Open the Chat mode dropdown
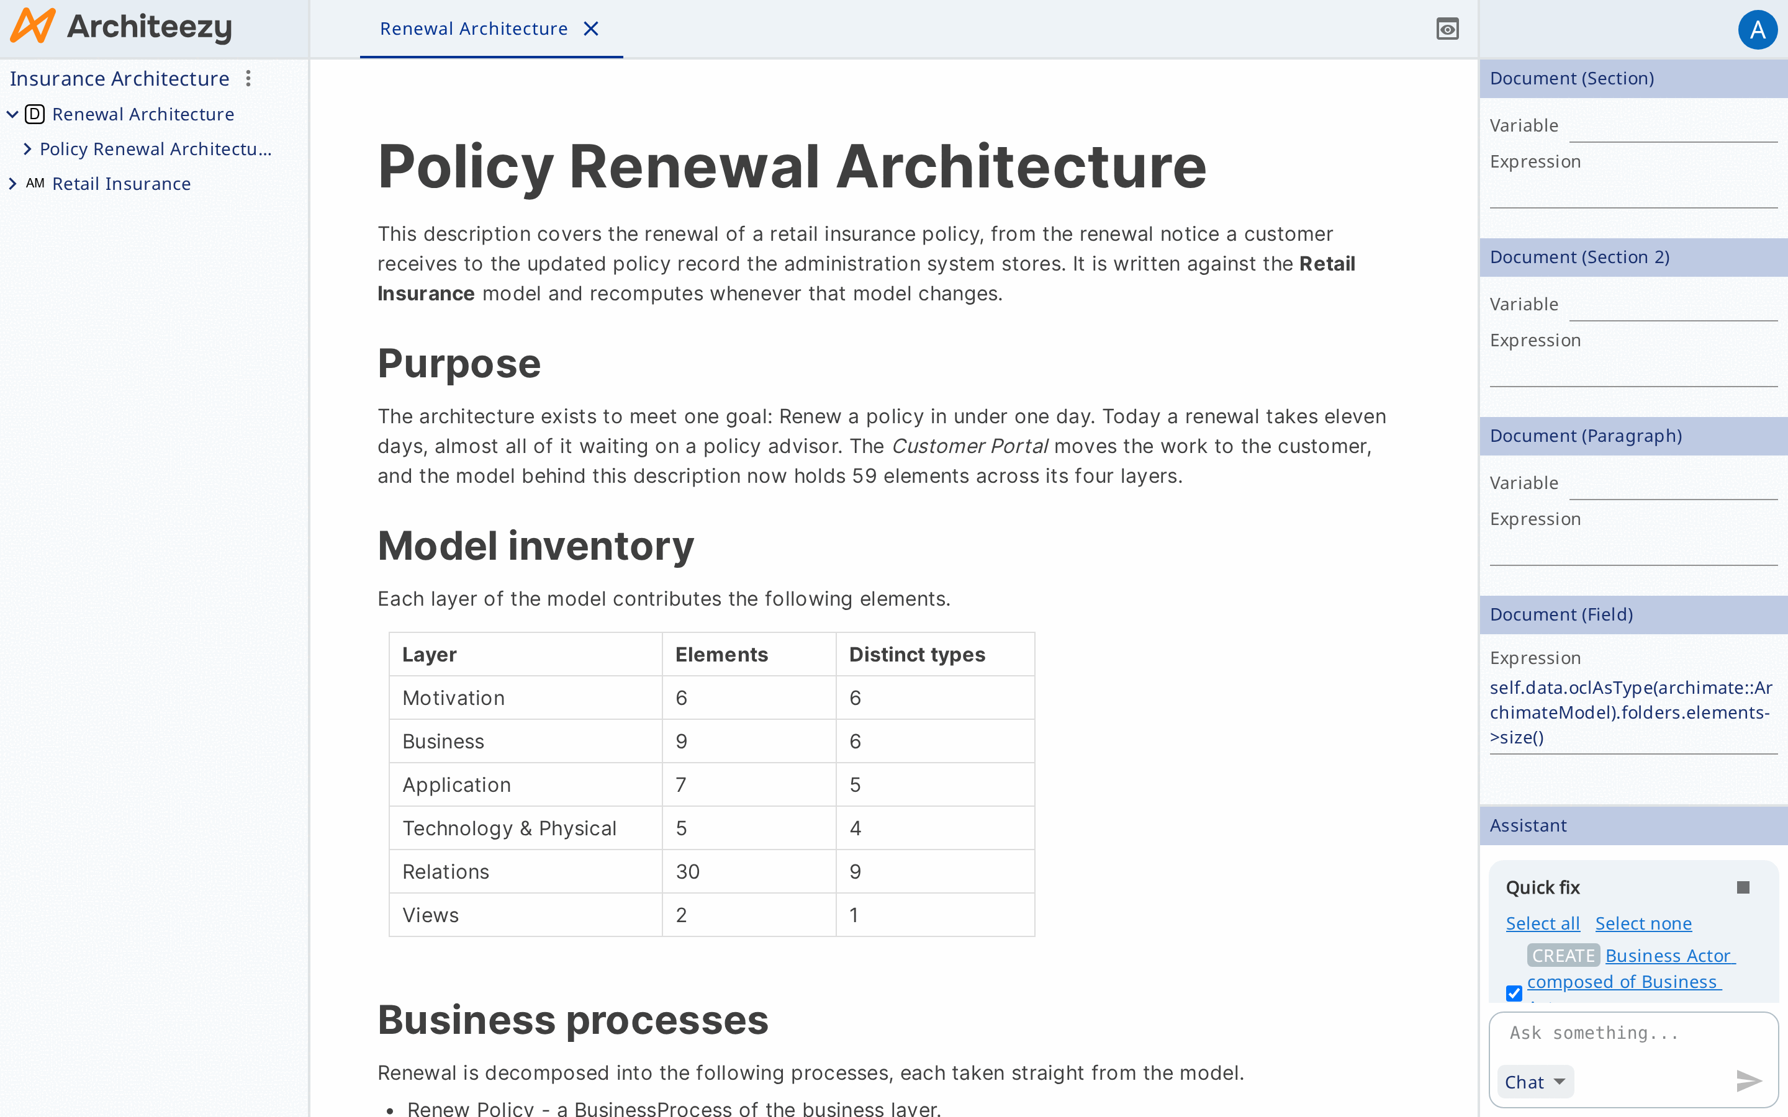The height and width of the screenshot is (1117, 1788). click(x=1535, y=1082)
